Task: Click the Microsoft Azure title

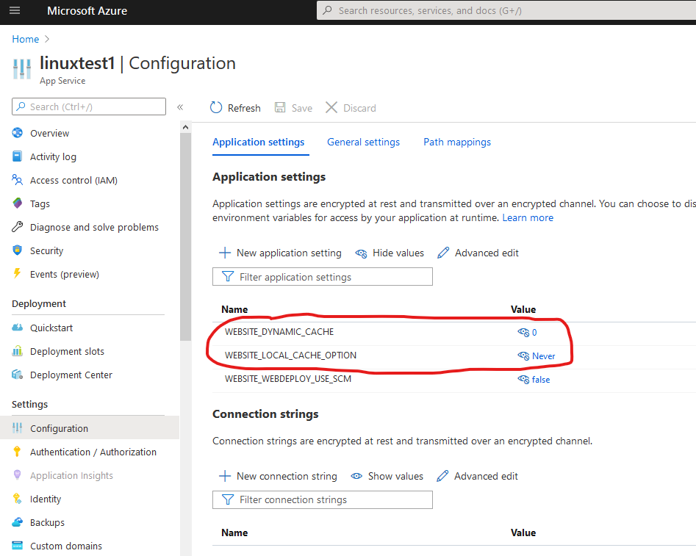Action: point(87,10)
